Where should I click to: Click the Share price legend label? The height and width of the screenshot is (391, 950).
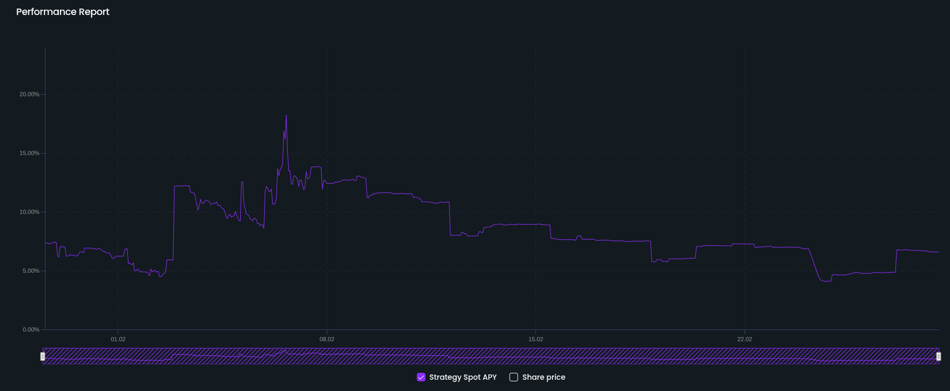pos(543,377)
